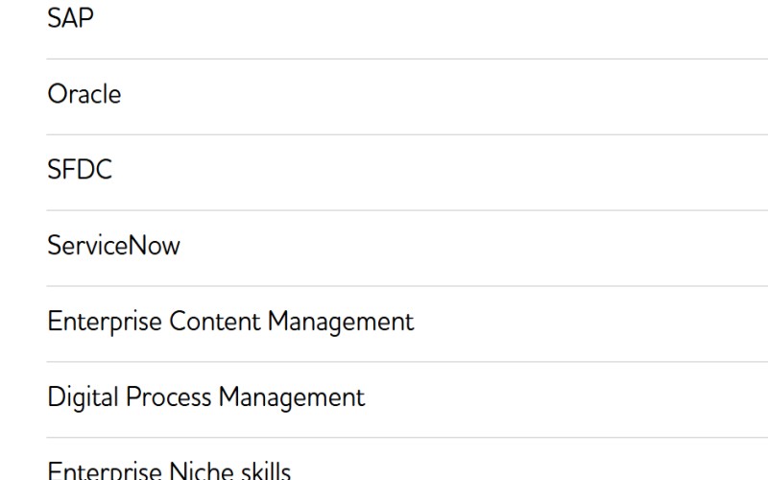Open Enterprise Content Management entry

pos(407,324)
